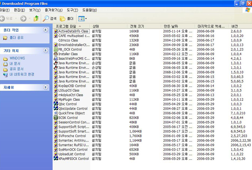Select Symantec RuFSI U... file name
This screenshot has height=170, width=252.
tap(74, 145)
